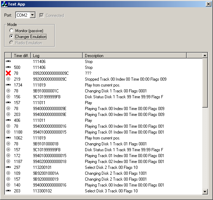Click the disc icon beside 9B910000001C entry

tap(8, 91)
